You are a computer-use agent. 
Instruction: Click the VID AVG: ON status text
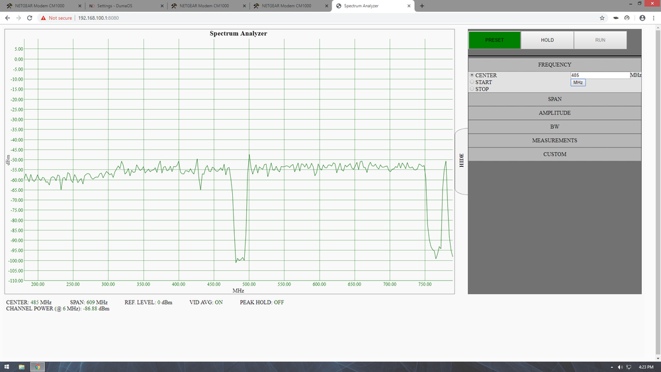(206, 302)
